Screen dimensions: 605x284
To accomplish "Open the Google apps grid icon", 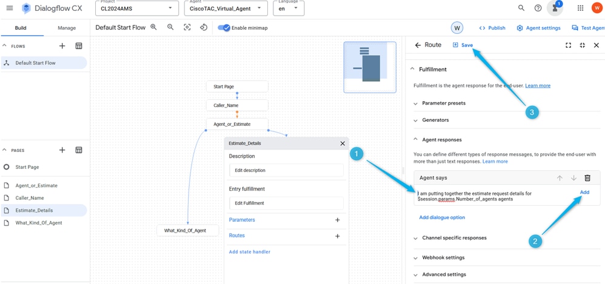I will click(x=580, y=8).
